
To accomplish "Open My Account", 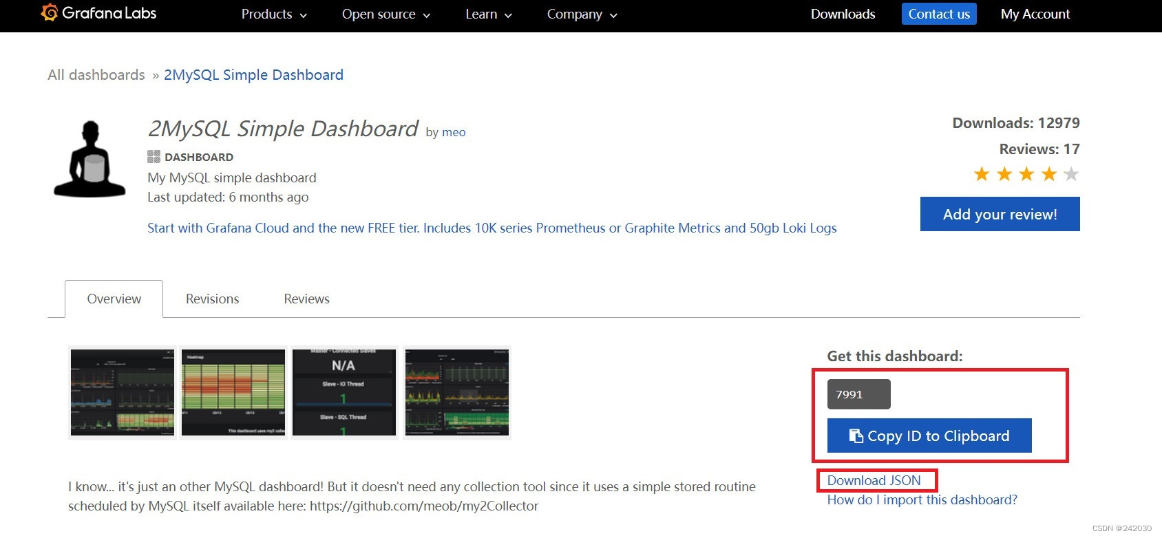I will click(x=1035, y=14).
